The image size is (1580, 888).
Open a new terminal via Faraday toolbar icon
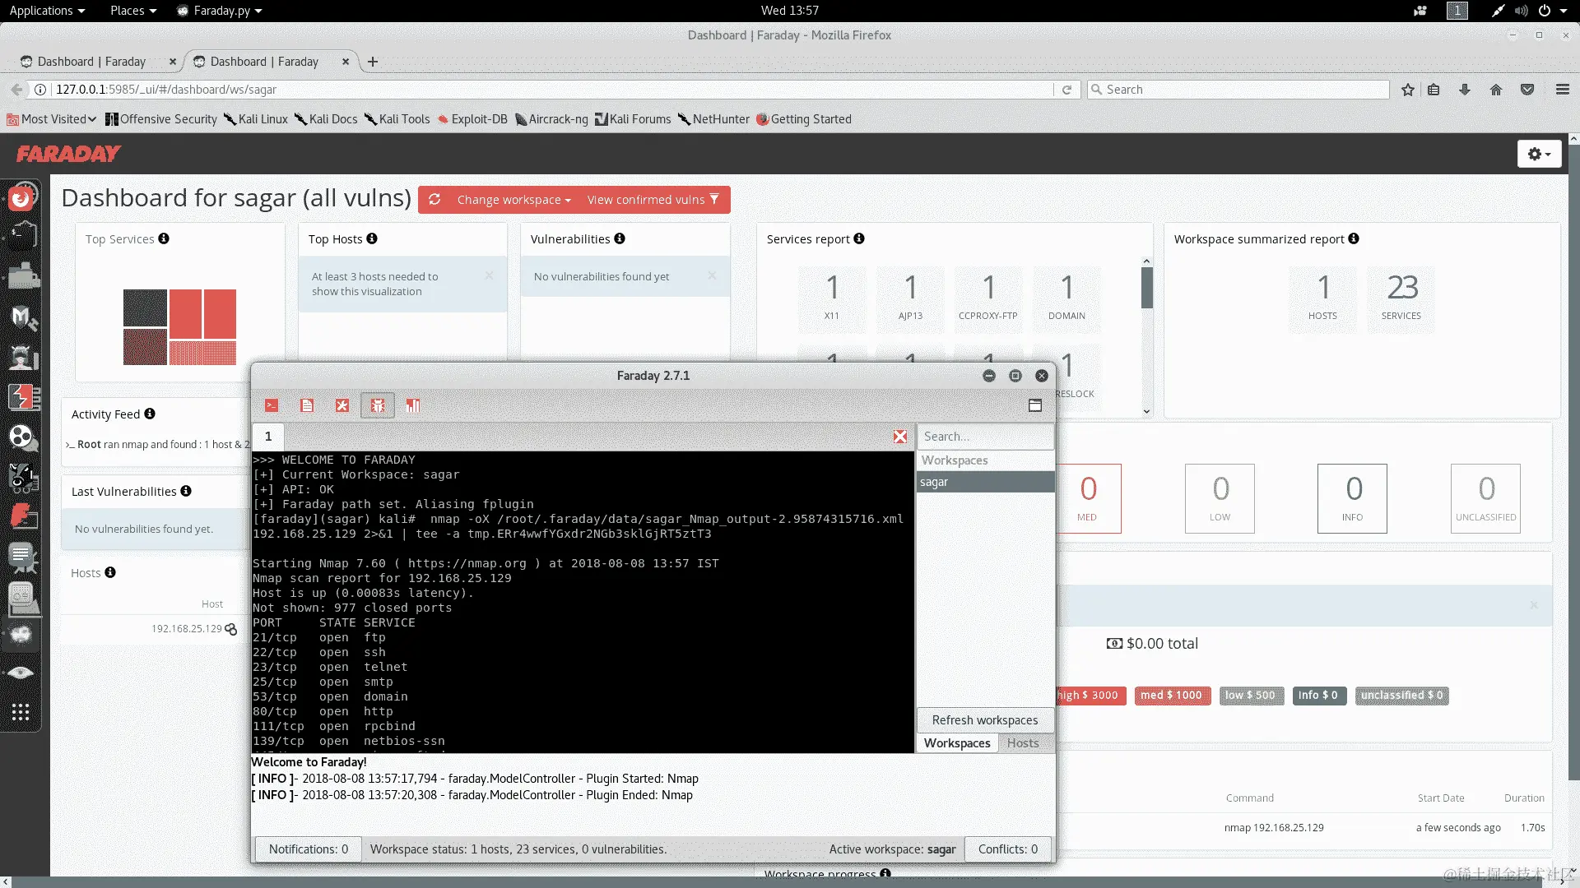click(x=272, y=405)
